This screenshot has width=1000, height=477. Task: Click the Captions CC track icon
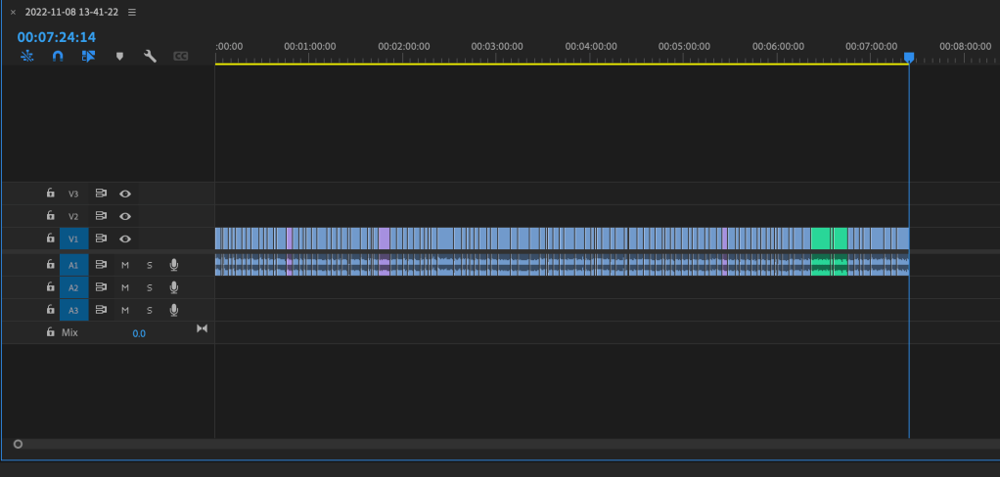180,57
